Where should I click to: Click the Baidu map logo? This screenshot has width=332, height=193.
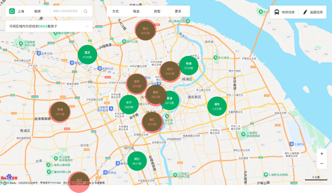click(x=9, y=178)
